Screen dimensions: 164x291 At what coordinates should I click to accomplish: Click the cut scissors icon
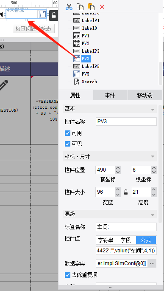(x=69, y=7)
